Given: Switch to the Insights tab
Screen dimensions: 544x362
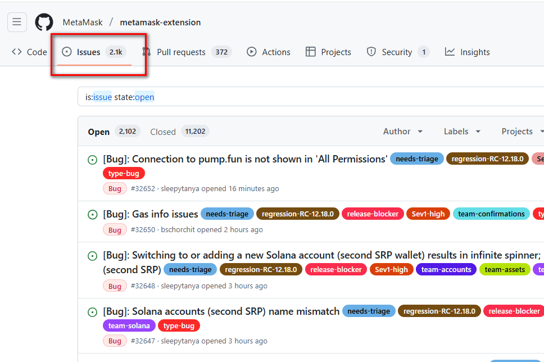Looking at the screenshot, I should (x=468, y=52).
